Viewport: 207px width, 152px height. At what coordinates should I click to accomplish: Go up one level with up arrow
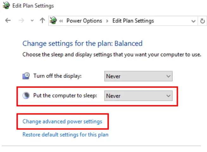click(42, 21)
